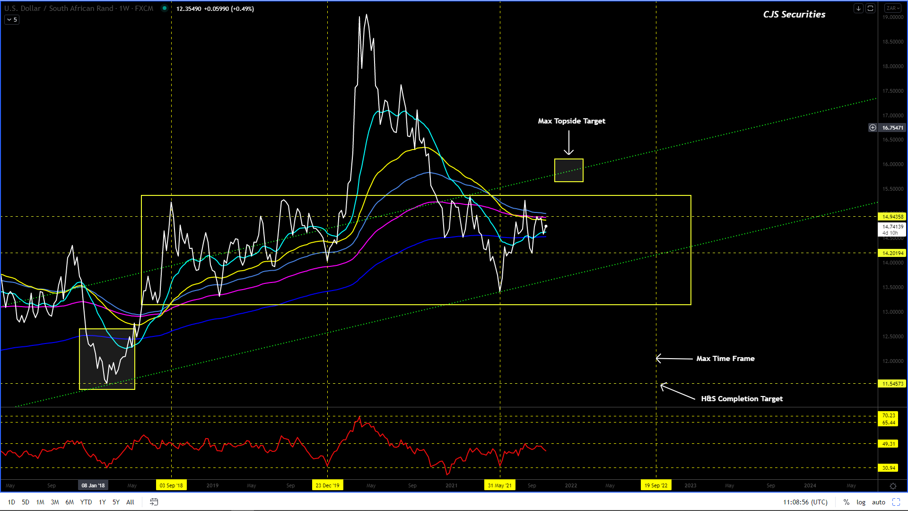The width and height of the screenshot is (908, 511).
Task: Click the fullscreen brackets icon at bottom right
Action: click(896, 502)
